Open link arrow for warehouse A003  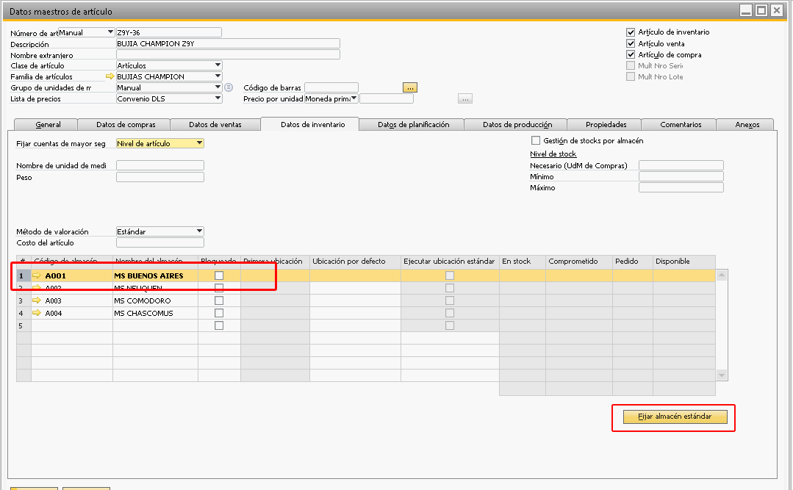pos(37,301)
